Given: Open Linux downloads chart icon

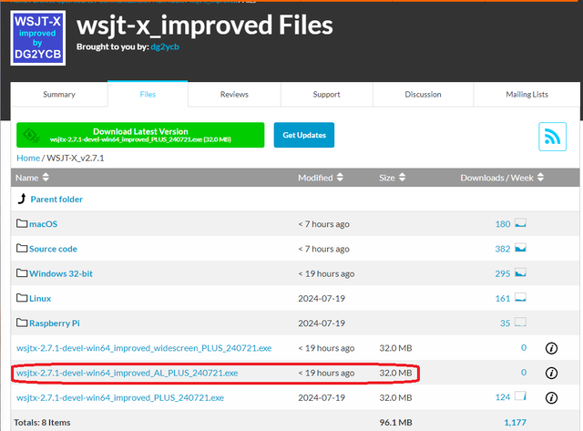Looking at the screenshot, I should [520, 297].
